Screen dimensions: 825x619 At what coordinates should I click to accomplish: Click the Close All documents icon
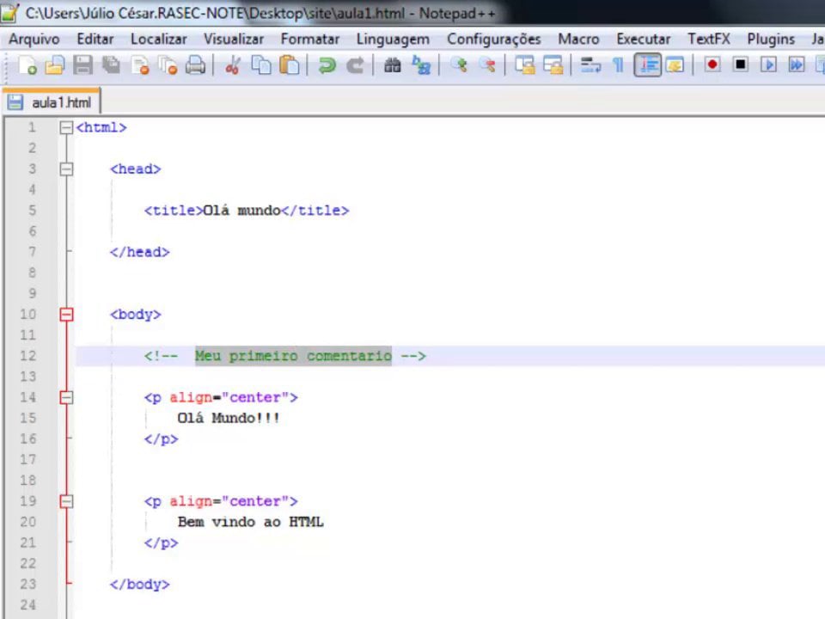click(168, 66)
